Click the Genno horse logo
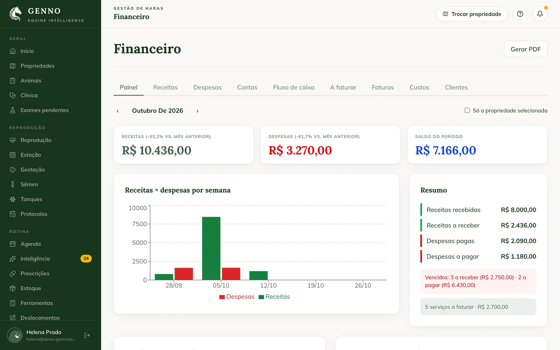 [15, 14]
